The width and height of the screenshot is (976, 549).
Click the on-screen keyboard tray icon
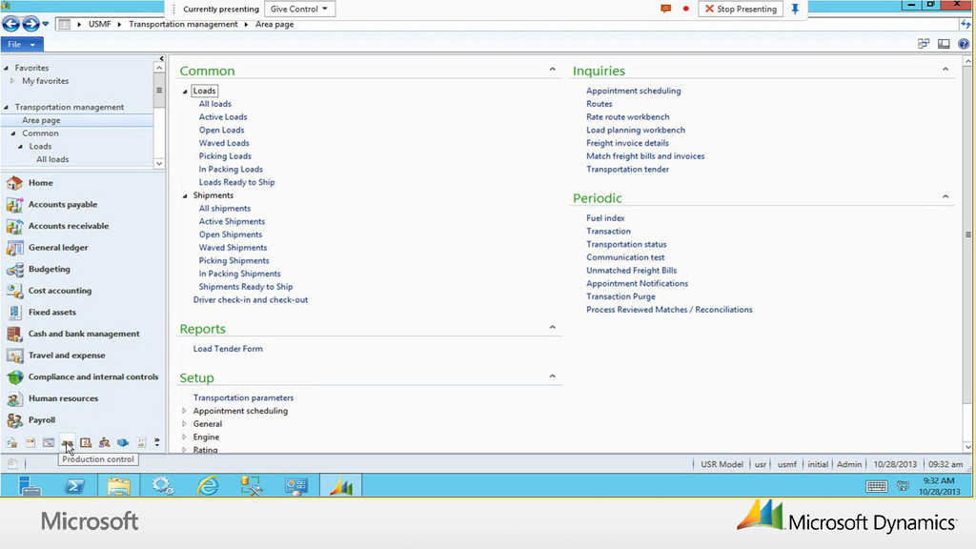(877, 486)
